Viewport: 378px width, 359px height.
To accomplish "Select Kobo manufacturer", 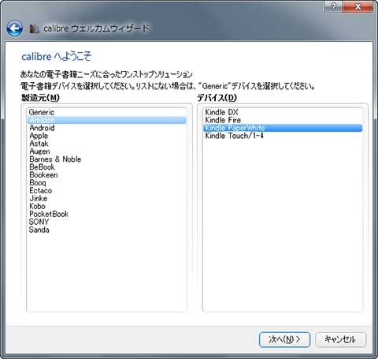I will (x=106, y=207).
